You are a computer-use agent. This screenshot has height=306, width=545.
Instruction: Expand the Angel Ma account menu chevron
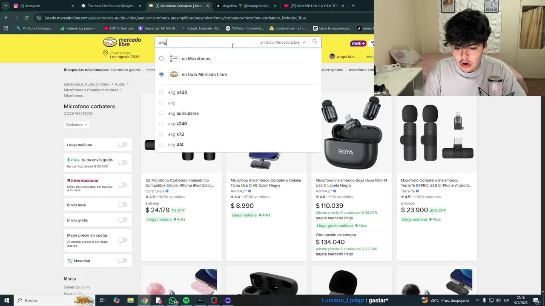[x=359, y=57]
